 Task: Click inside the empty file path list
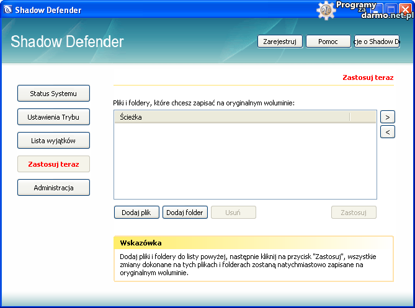click(245, 161)
